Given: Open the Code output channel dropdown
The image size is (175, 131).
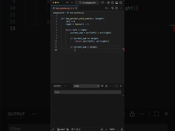Looking at the screenshot, I should click(x=86, y=86).
